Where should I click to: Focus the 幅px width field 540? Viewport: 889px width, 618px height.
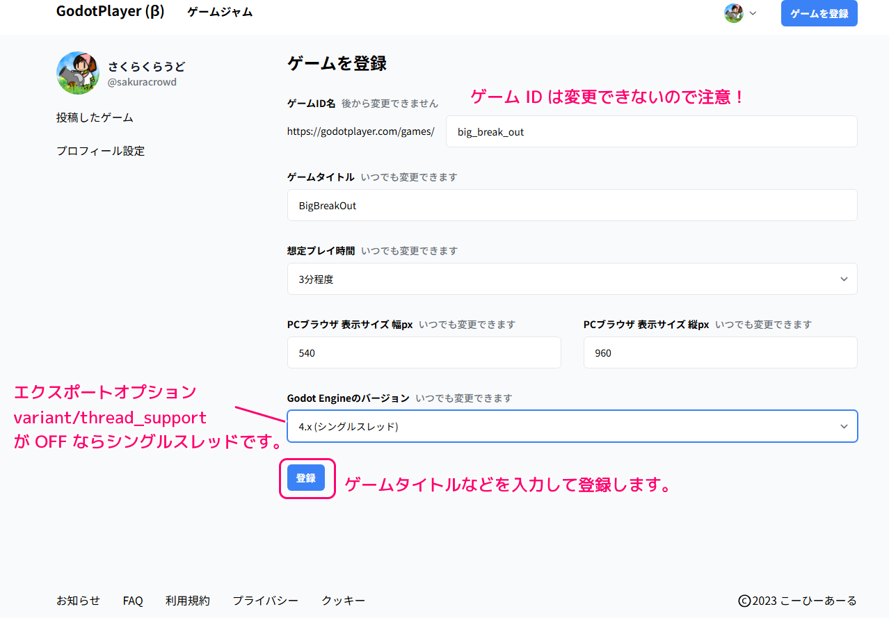pos(424,352)
